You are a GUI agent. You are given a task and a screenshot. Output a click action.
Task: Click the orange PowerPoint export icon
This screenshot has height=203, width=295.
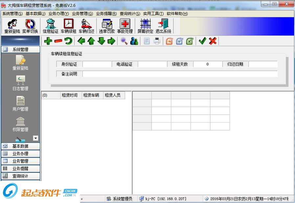[x=169, y=41]
